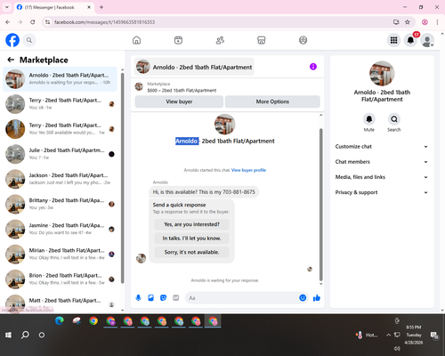
Task: Open Jasmine 2bed 1bath conversation
Action: click(x=60, y=229)
